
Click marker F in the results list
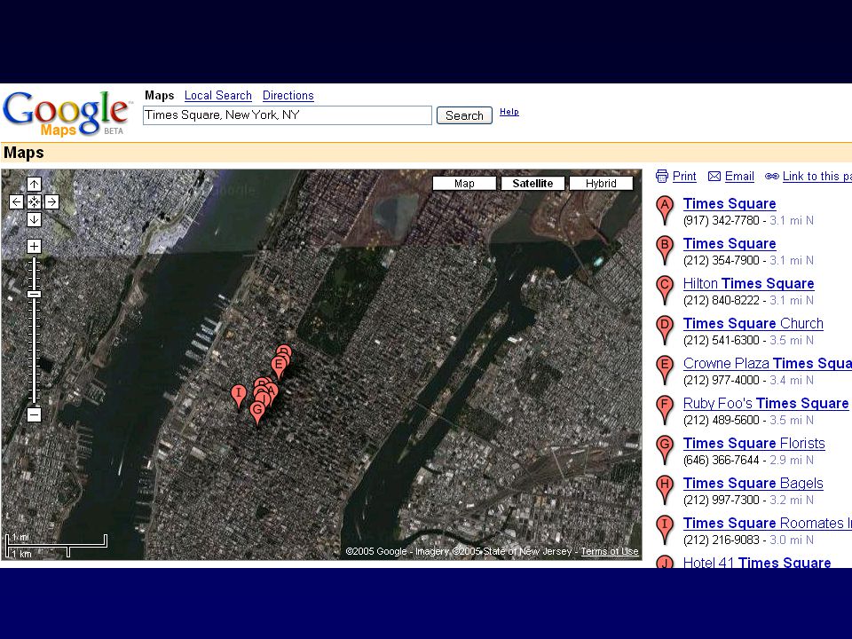[665, 410]
